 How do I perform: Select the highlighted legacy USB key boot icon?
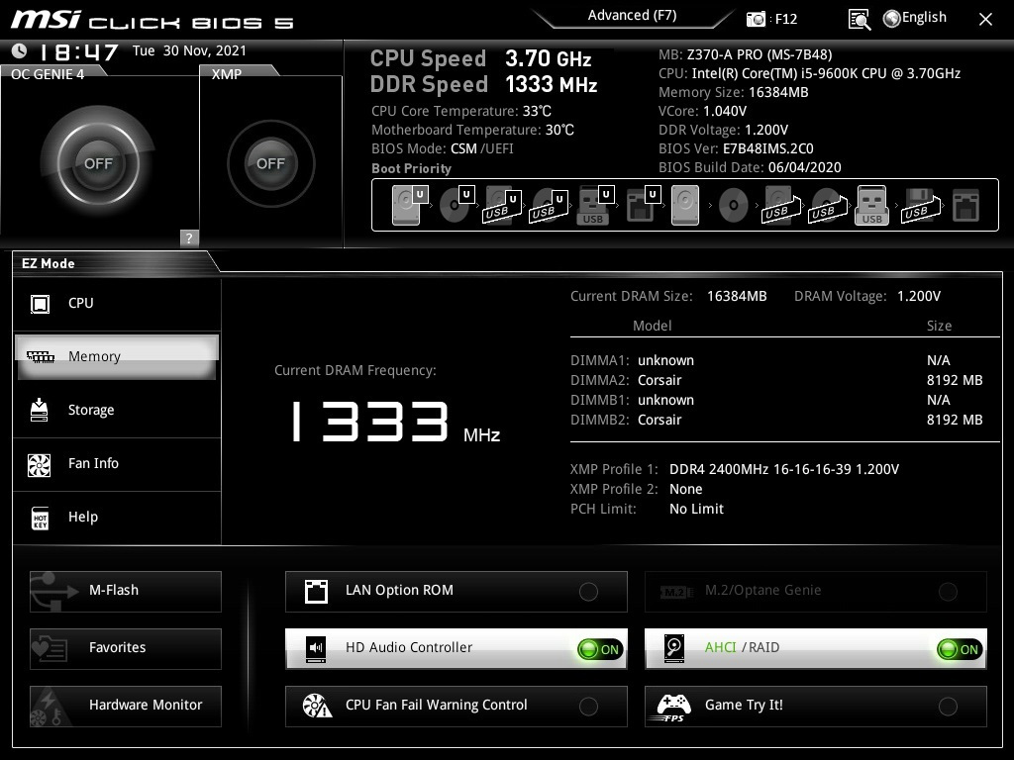pos(871,205)
